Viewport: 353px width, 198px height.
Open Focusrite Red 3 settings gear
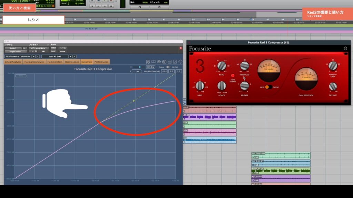345,48
